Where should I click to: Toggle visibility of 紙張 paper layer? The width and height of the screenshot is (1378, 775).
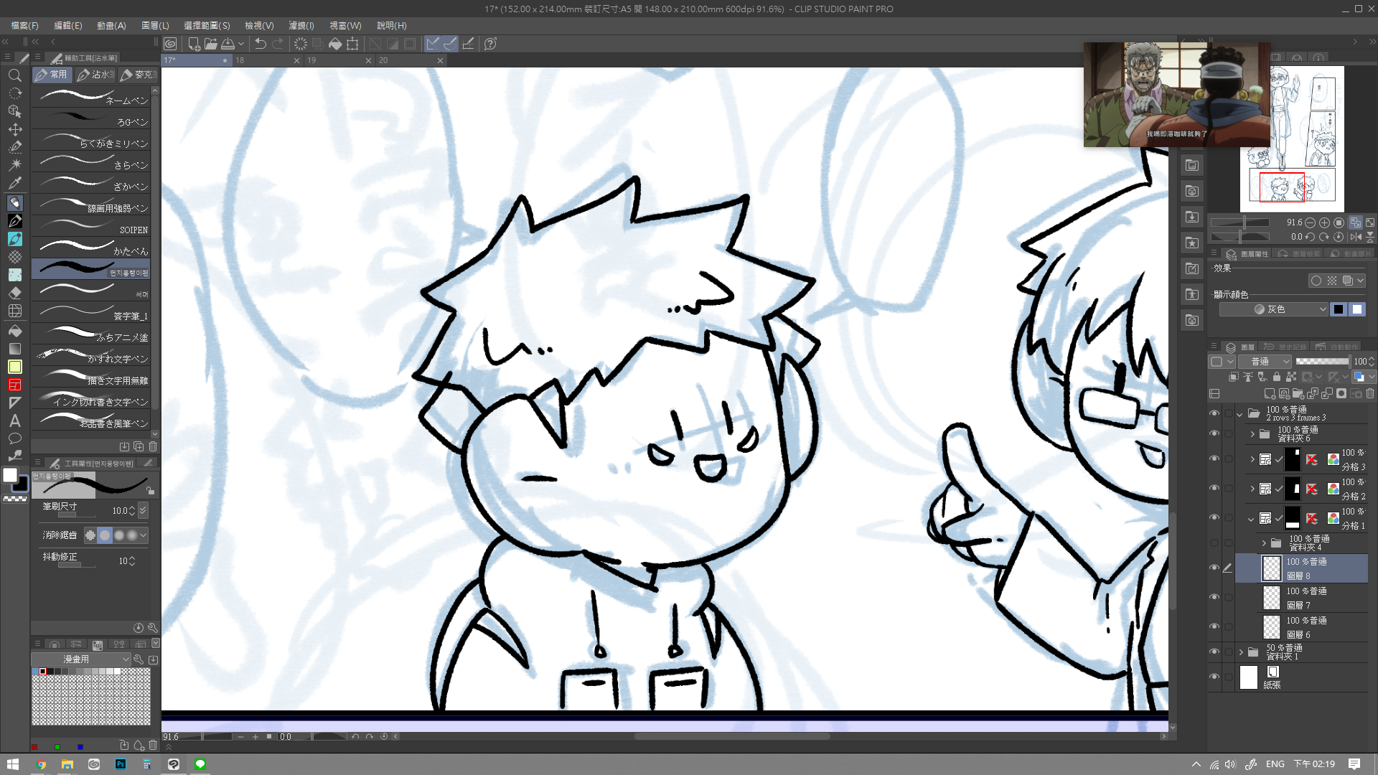[1214, 677]
